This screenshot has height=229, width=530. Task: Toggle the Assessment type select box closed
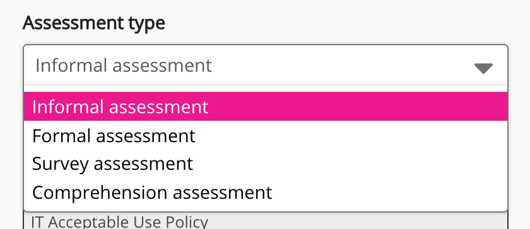click(266, 65)
